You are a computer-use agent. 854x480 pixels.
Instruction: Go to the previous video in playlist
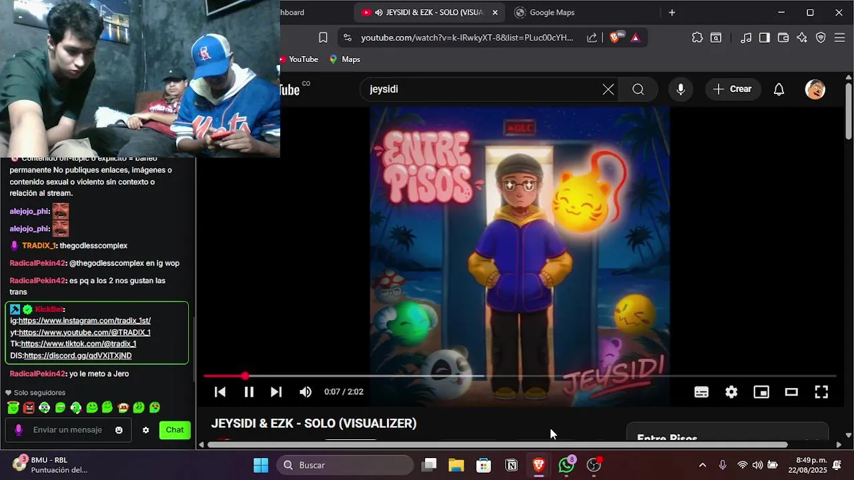pos(220,392)
